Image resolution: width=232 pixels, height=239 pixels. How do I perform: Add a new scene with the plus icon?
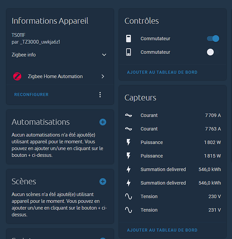(103, 182)
